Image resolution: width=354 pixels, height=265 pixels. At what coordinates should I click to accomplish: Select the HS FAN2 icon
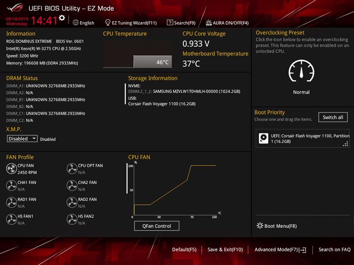click(x=72, y=219)
